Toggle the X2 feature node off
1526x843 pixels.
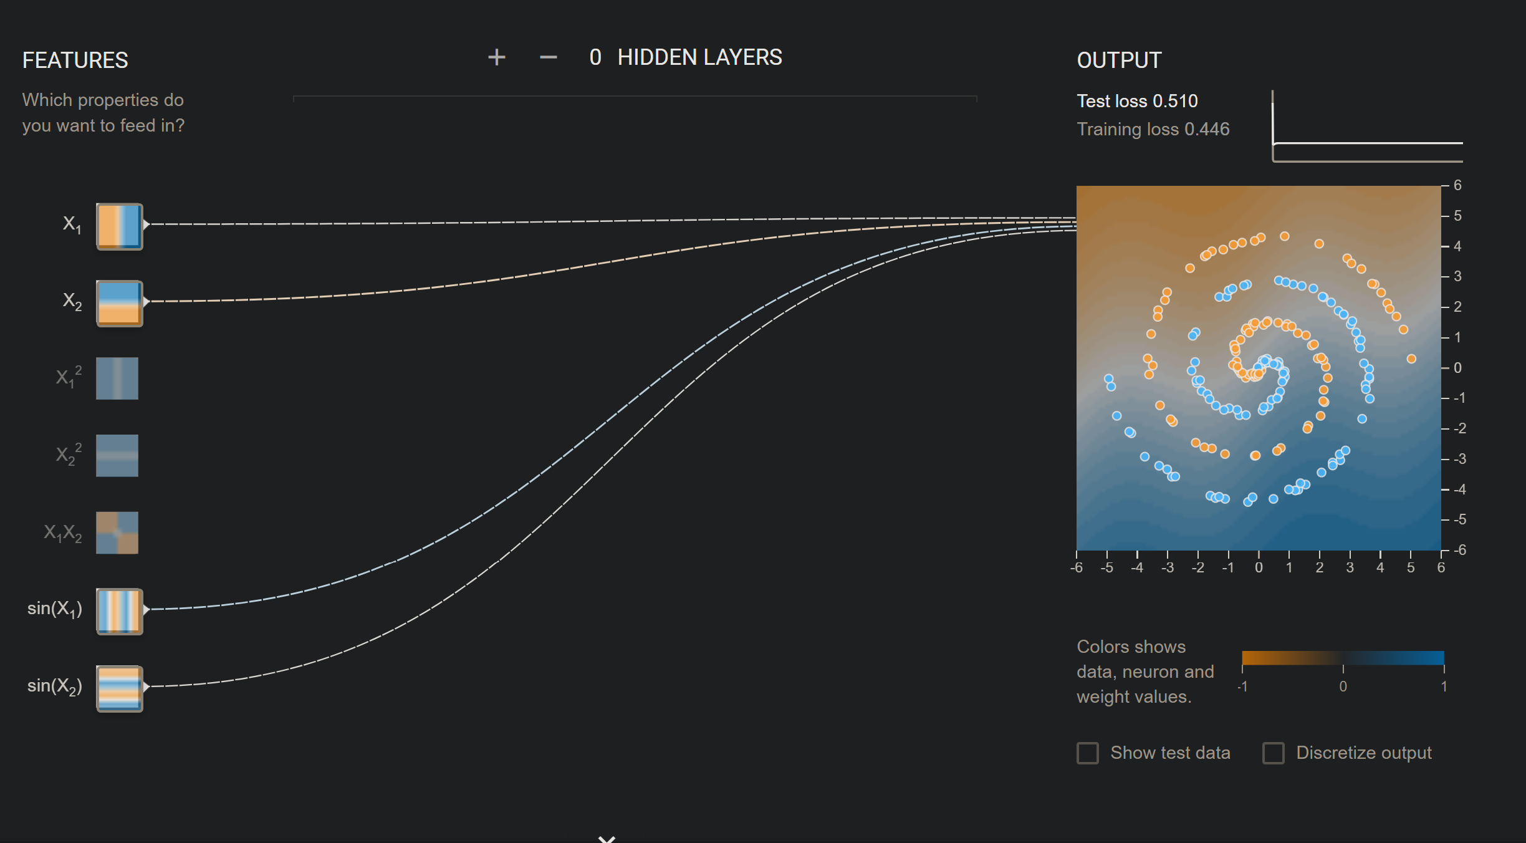click(x=119, y=304)
